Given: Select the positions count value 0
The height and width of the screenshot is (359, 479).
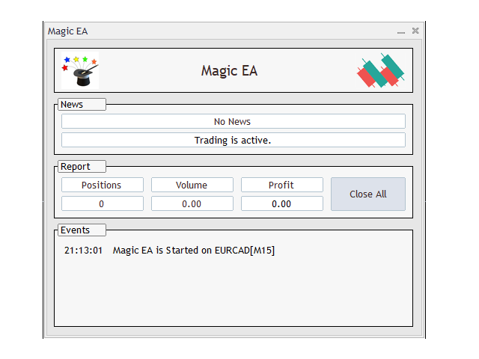Looking at the screenshot, I should [103, 203].
